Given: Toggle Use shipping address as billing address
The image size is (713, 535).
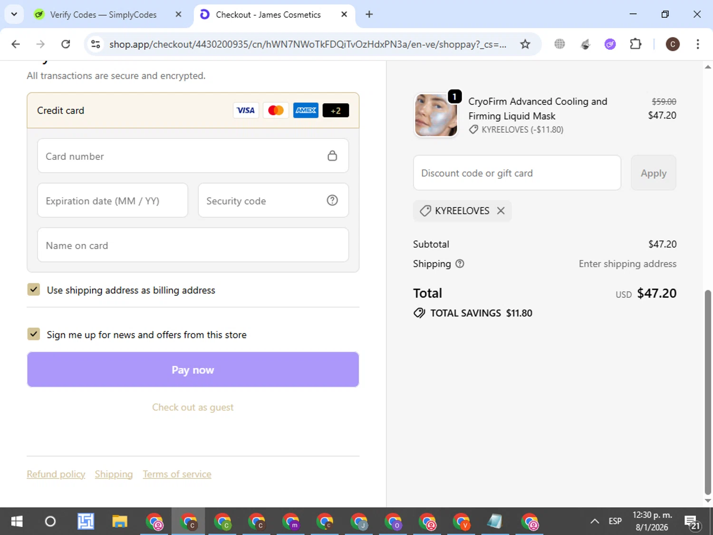Looking at the screenshot, I should (34, 290).
